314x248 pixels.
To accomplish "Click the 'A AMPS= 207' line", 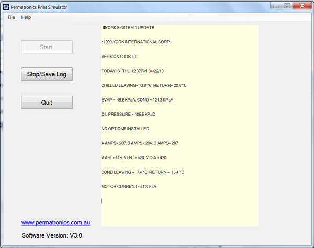I will (140, 143).
